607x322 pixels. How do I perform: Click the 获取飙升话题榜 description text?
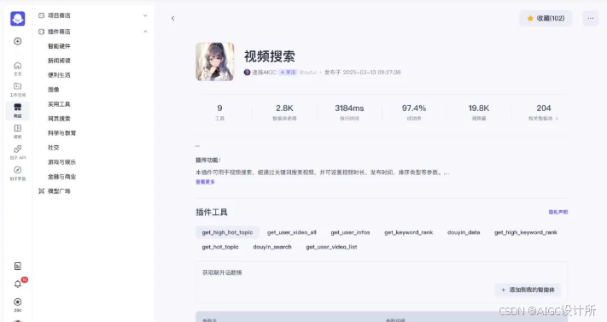[x=222, y=272]
